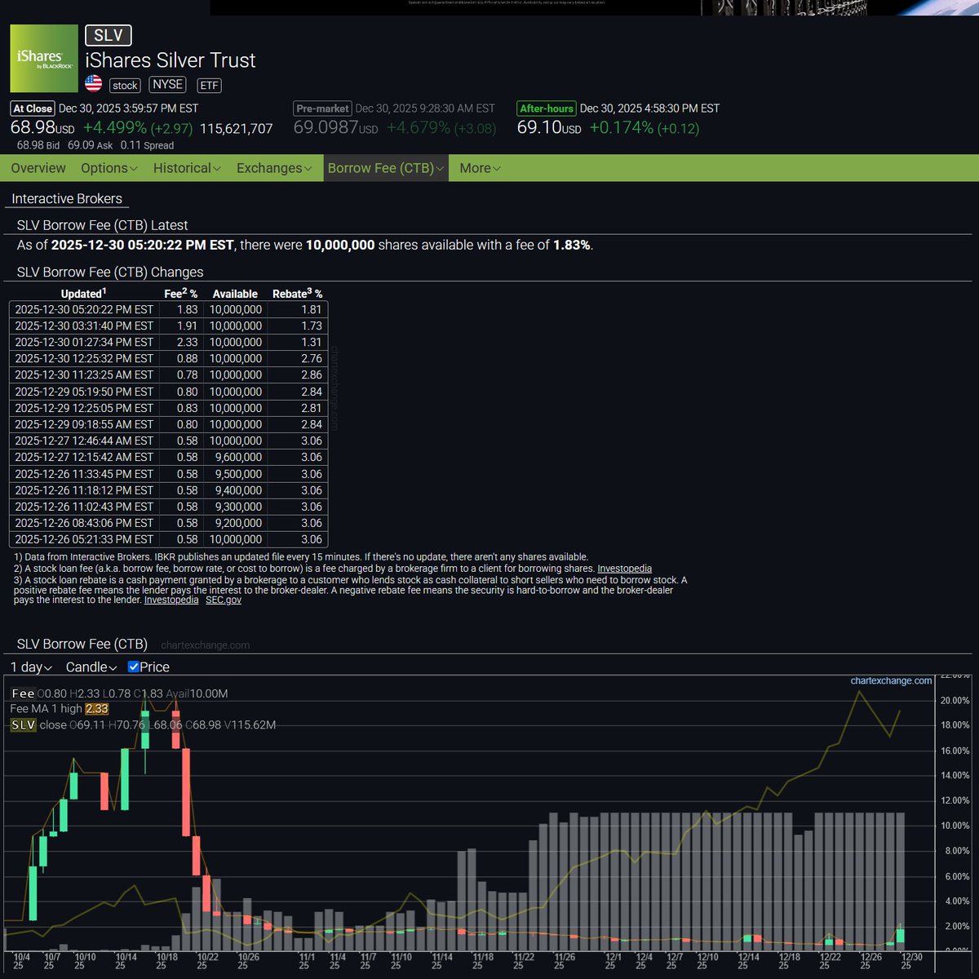The height and width of the screenshot is (979, 979).
Task: Click the 68.98 USD closing price
Action: click(x=42, y=127)
